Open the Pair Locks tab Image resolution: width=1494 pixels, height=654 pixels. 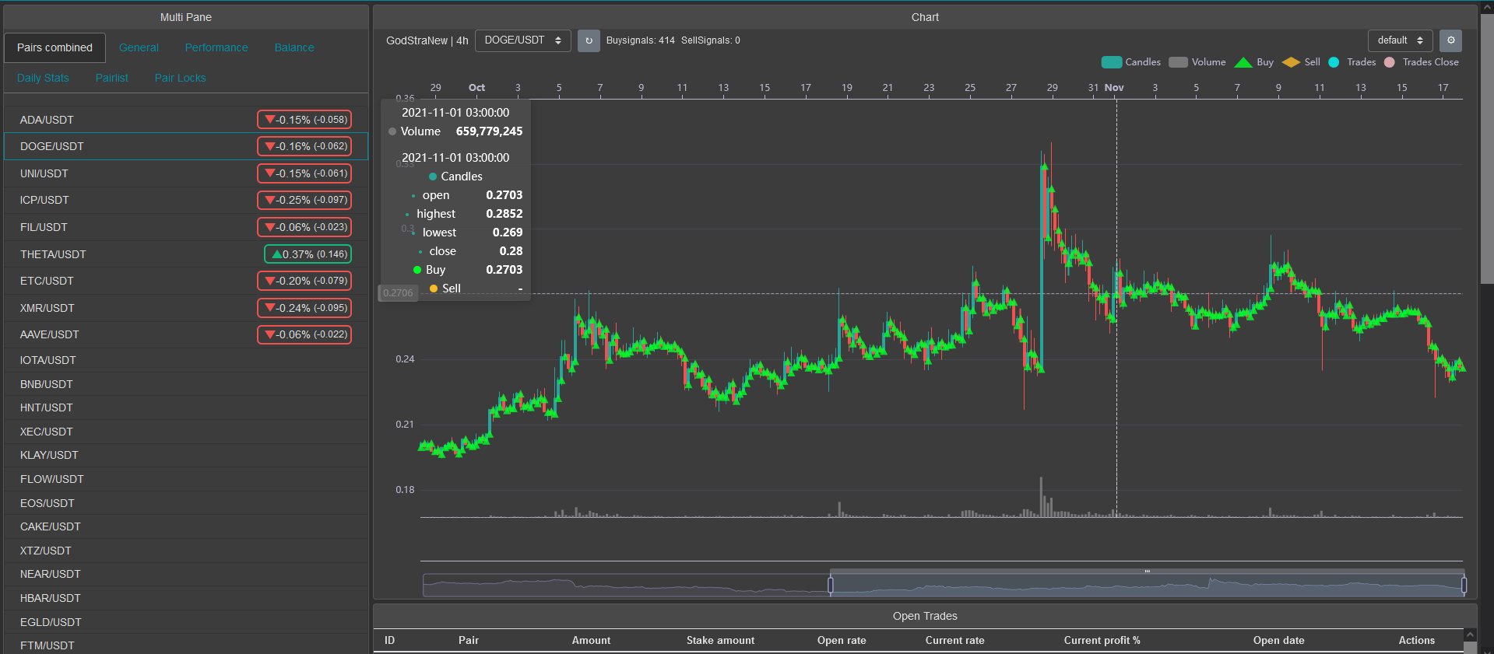pyautogui.click(x=181, y=78)
